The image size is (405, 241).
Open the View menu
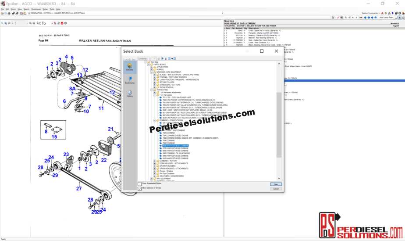[20, 9]
